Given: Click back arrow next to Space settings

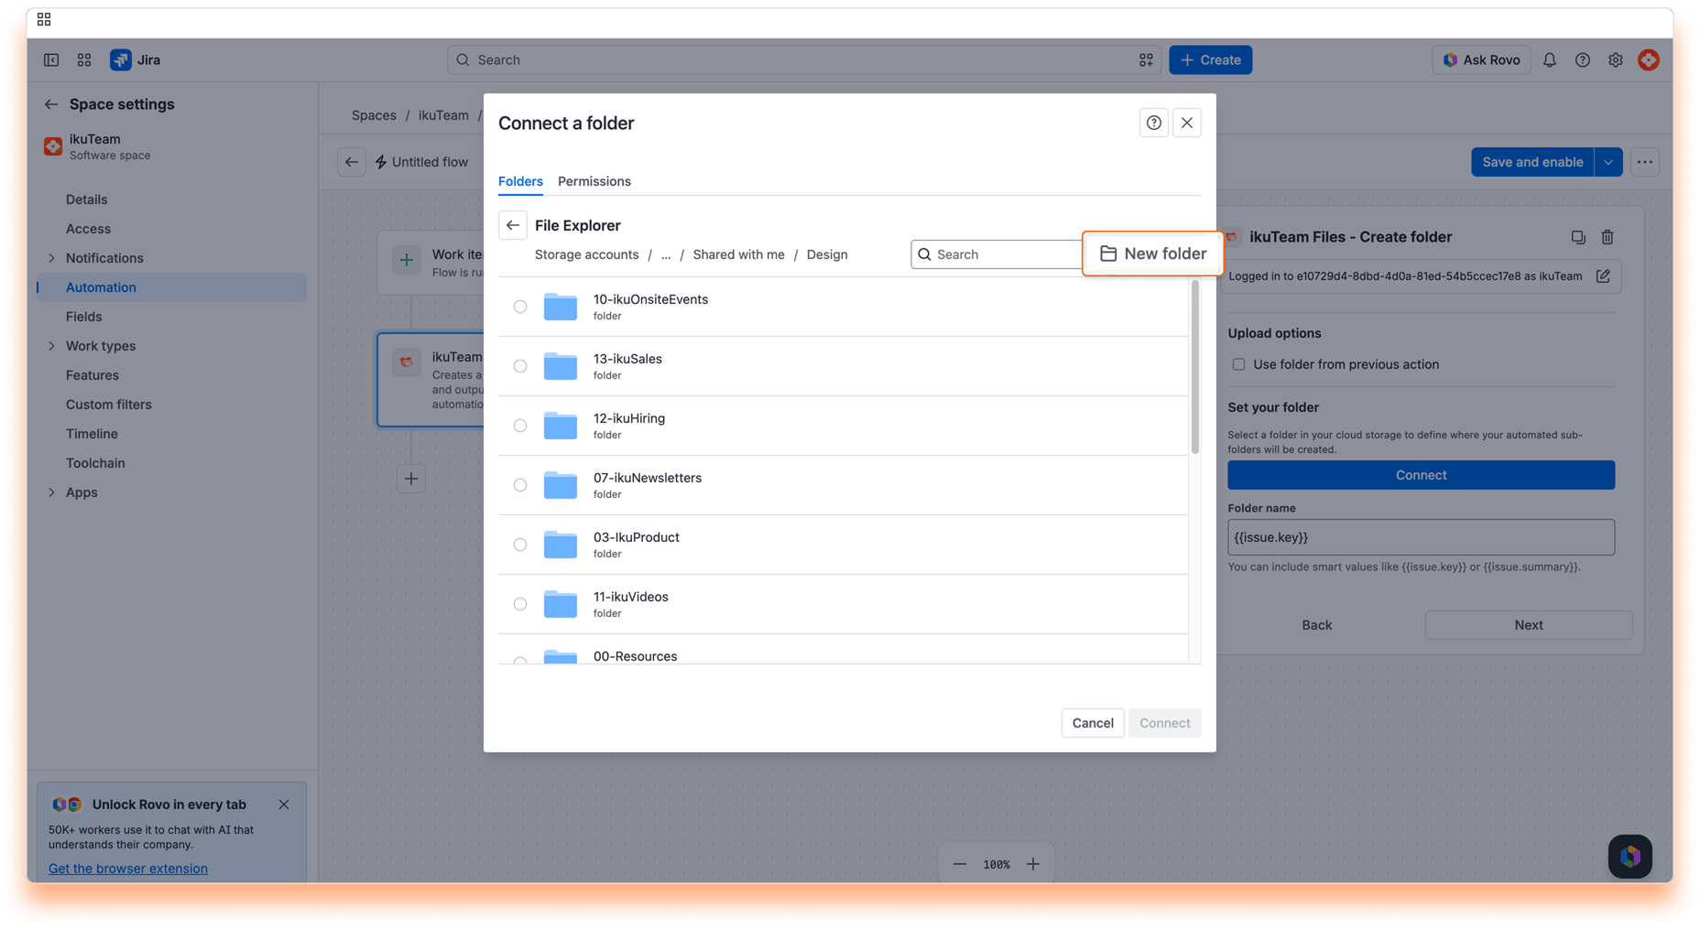Looking at the screenshot, I should [x=51, y=104].
